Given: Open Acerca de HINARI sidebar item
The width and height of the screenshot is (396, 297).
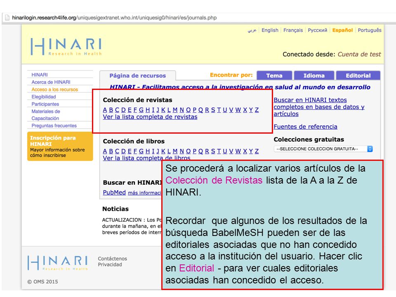Looking at the screenshot, I should tap(51, 82).
